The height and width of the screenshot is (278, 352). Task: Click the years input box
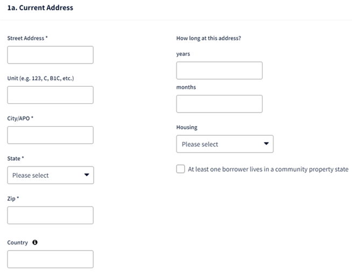[219, 71]
